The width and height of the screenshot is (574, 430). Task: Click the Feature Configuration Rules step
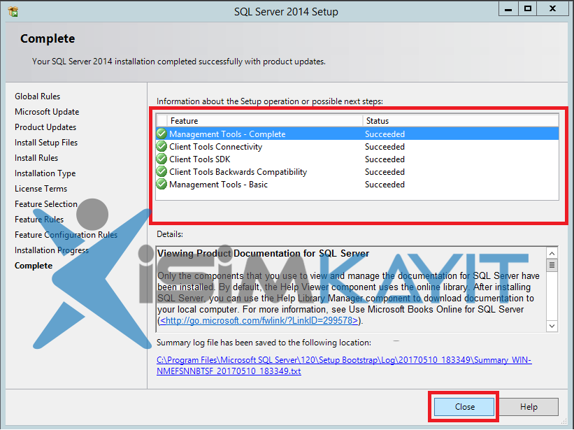[66, 235]
